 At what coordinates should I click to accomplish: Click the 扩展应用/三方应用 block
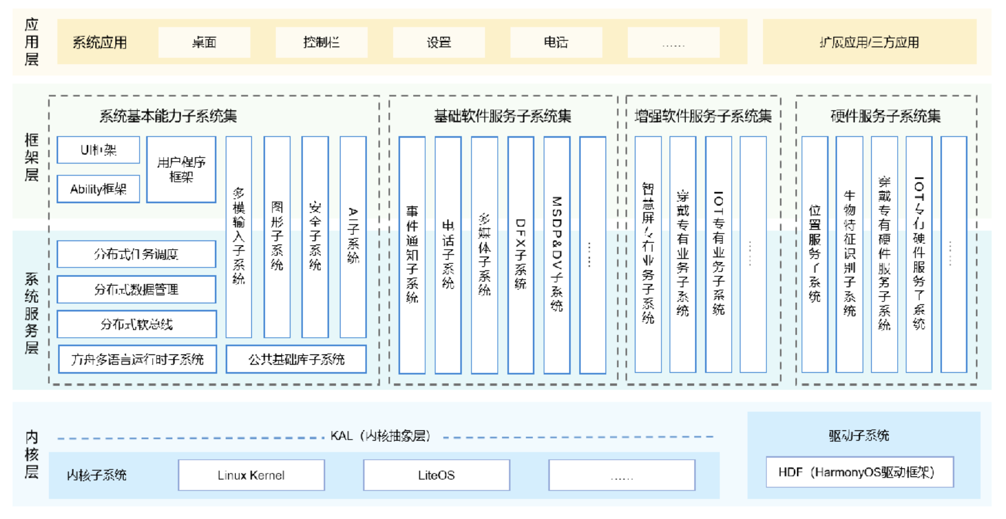pyautogui.click(x=869, y=42)
